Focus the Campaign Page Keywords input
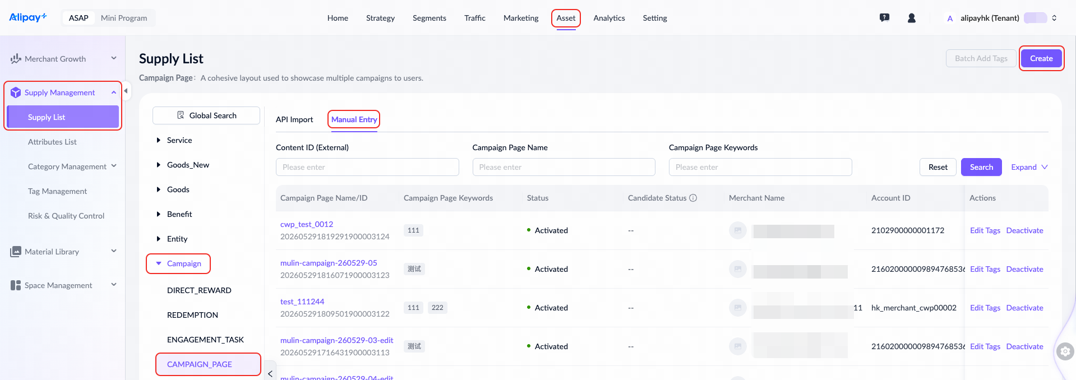1076x380 pixels. [x=760, y=167]
